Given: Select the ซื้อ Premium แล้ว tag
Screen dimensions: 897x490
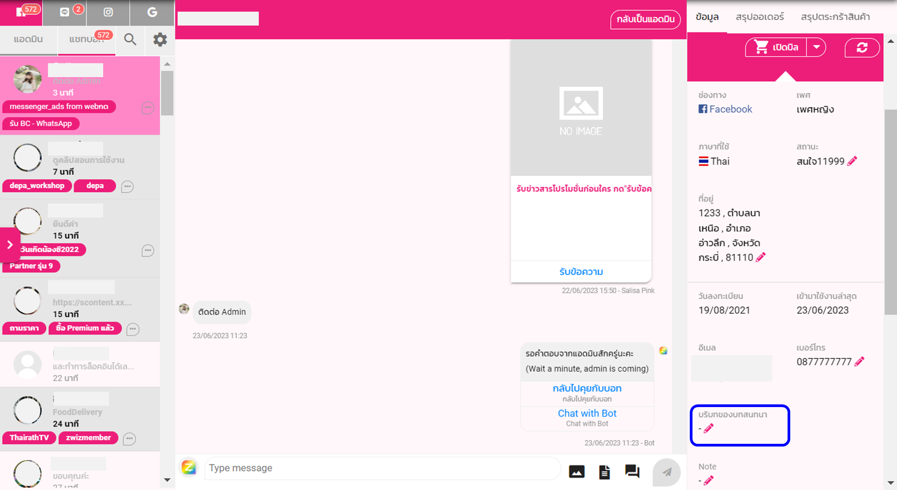Looking at the screenshot, I should tap(85, 328).
